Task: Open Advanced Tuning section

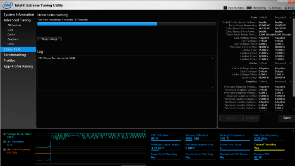Action: point(17,20)
